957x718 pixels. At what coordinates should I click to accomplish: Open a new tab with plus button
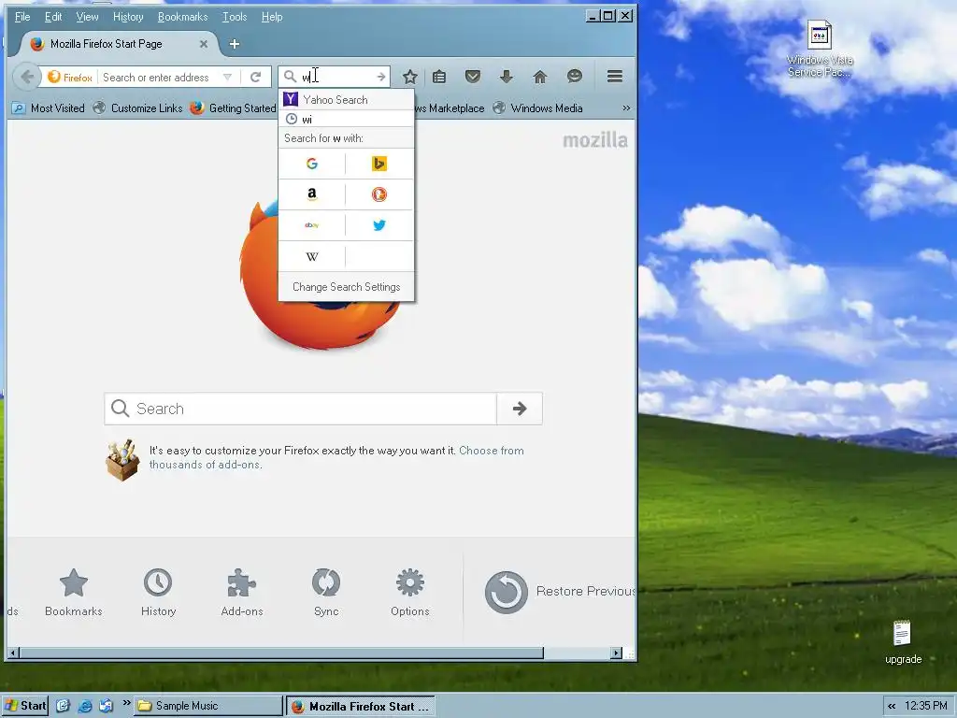[235, 44]
